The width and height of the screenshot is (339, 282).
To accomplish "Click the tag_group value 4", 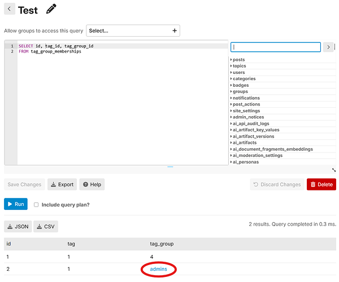I will 151,257.
